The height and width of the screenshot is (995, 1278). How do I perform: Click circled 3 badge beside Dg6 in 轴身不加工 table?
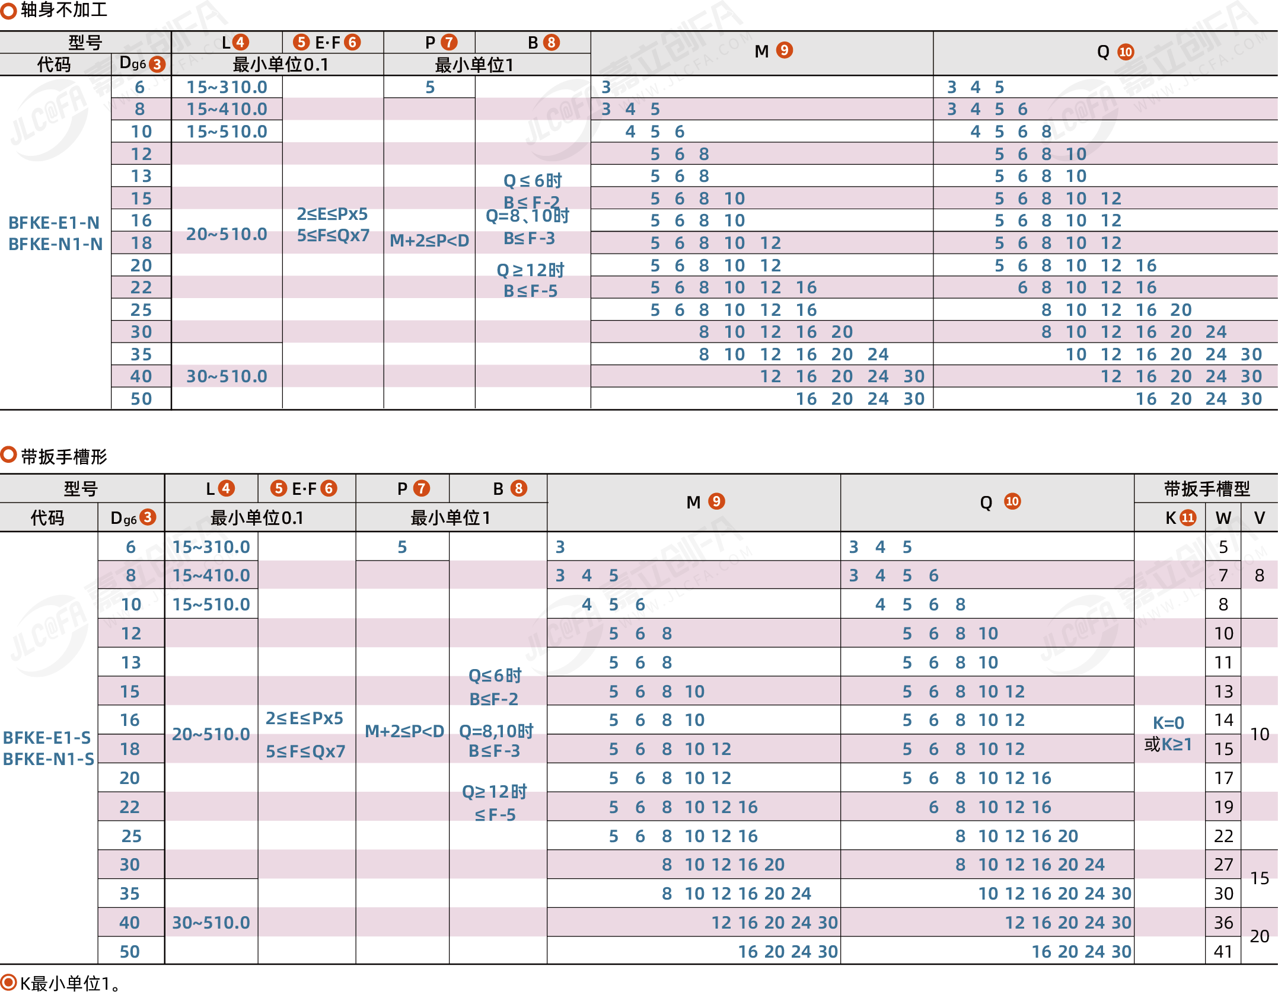click(157, 64)
